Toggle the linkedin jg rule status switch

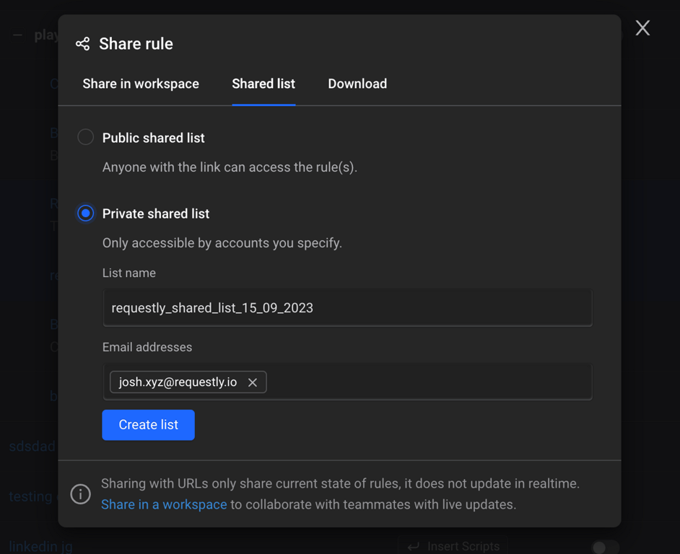[x=605, y=547]
